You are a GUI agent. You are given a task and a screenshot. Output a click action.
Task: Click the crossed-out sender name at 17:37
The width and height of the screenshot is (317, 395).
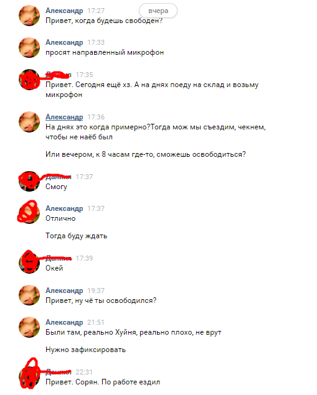[x=59, y=177]
